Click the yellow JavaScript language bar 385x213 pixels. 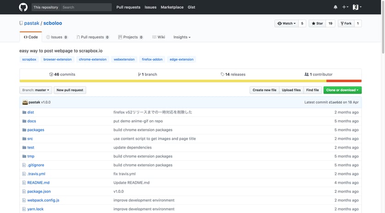pyautogui.click(x=173, y=81)
